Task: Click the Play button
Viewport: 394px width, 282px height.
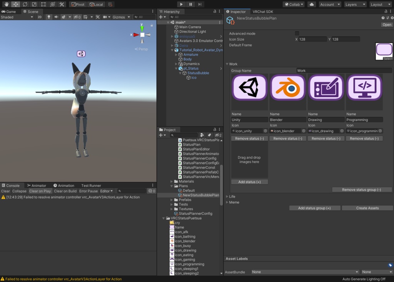Action: (181, 4)
